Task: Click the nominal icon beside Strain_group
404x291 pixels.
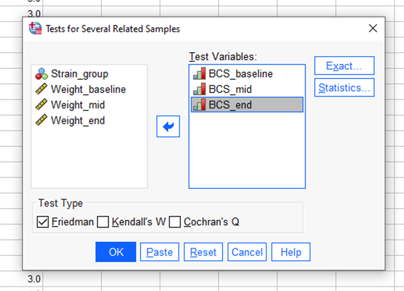Action: pos(44,74)
